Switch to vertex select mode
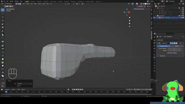This screenshot has height=104, width=185. coord(16,4)
